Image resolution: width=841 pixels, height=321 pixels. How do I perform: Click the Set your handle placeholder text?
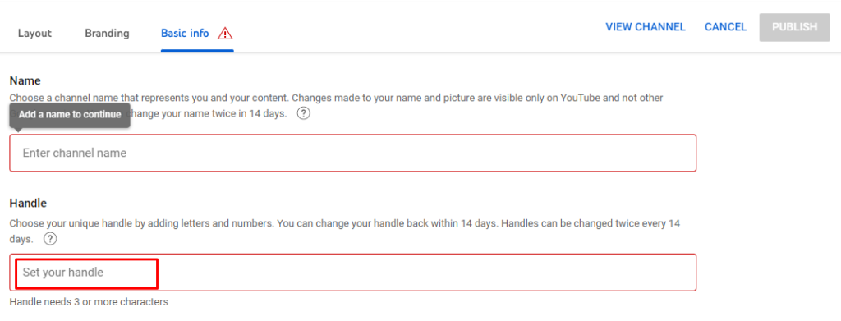[x=62, y=273]
